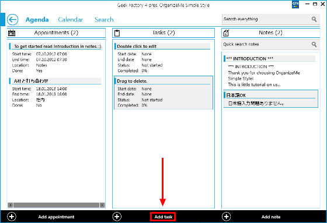Click 'Thank you for choosing OrganizeMe' note text

pos(264,73)
